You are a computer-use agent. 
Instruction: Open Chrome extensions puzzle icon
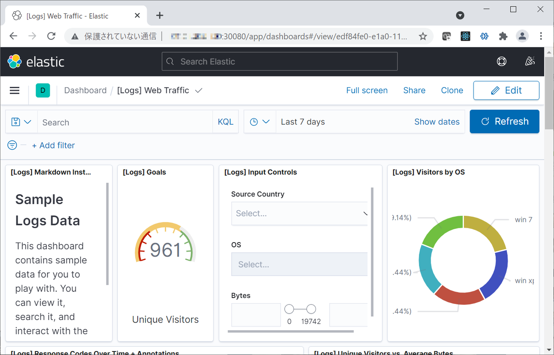coord(503,36)
